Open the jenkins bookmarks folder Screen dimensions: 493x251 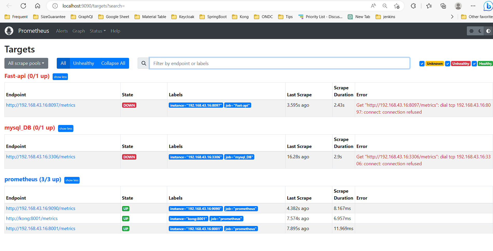click(385, 17)
